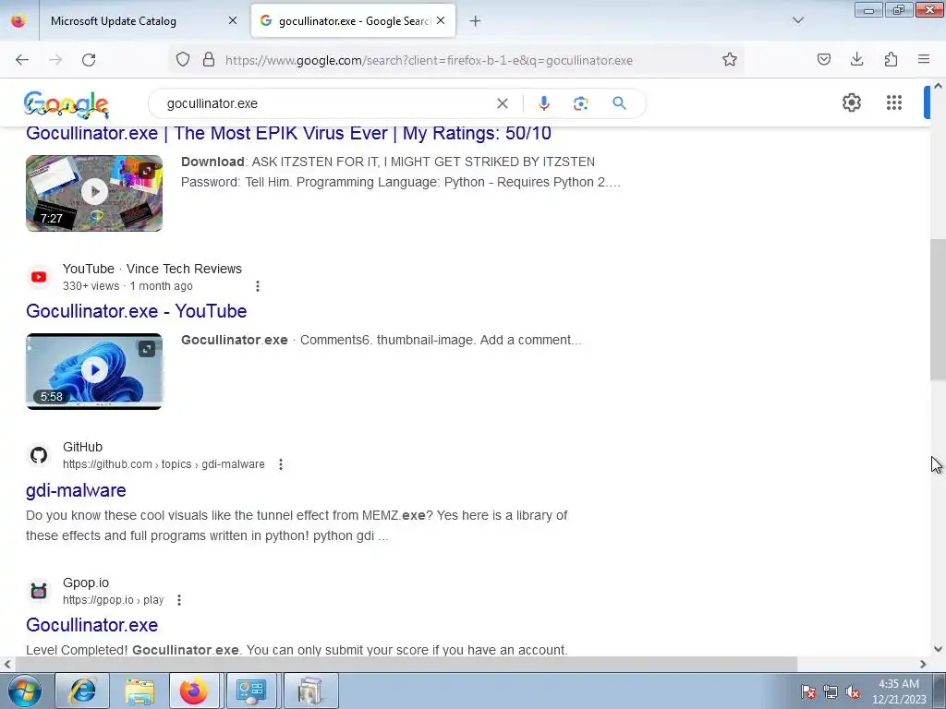946x709 pixels.
Task: Click the control panel window taskbar button
Action: [x=251, y=691]
